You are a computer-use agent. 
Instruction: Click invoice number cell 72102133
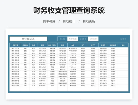[x=103, y=51]
